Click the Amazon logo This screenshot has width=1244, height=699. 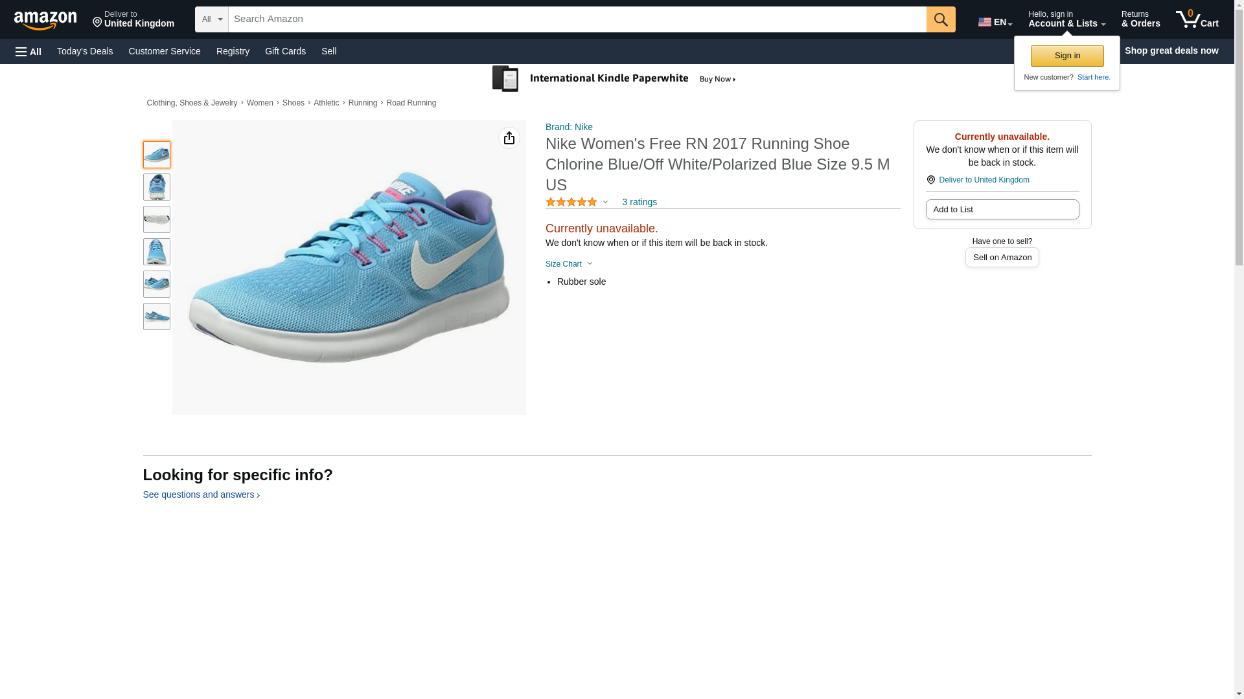click(x=45, y=20)
